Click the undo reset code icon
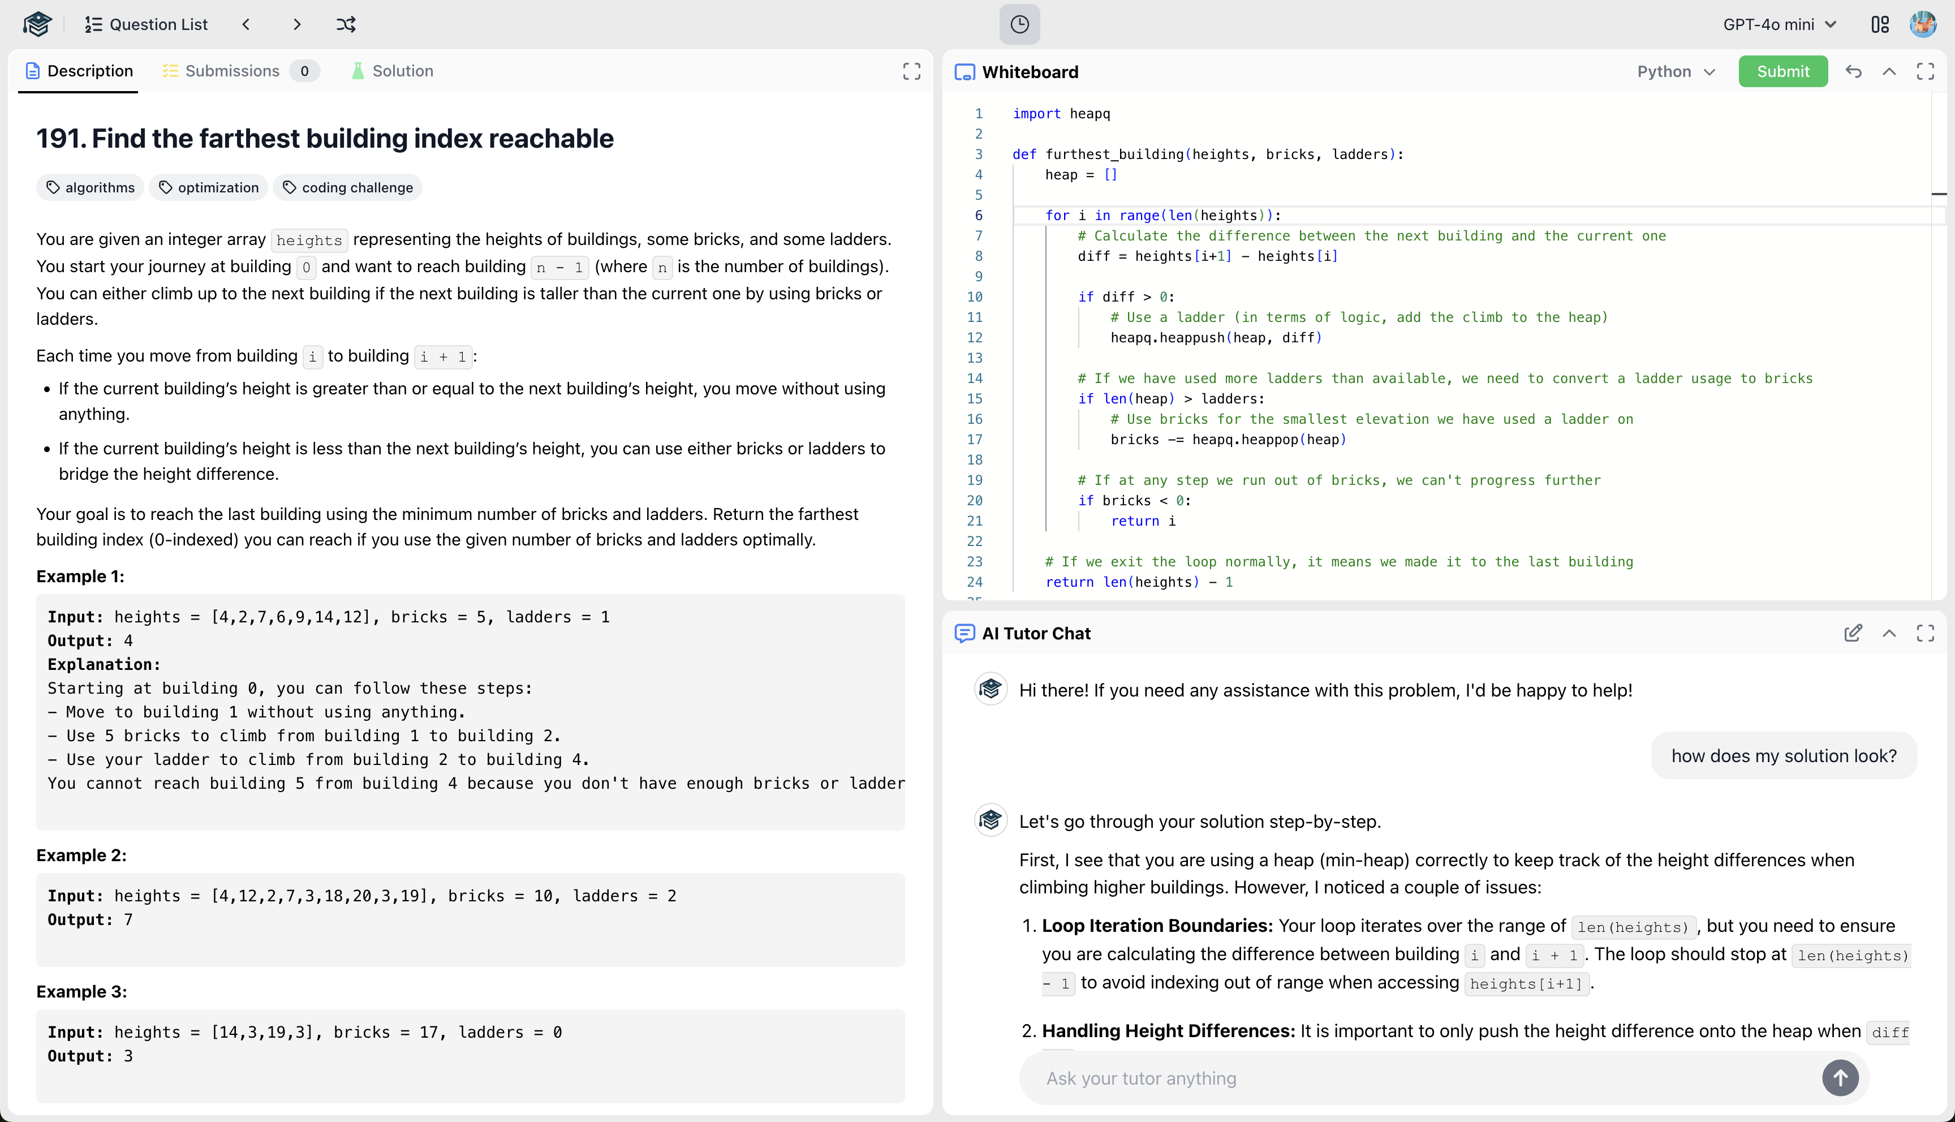Image resolution: width=1955 pixels, height=1122 pixels. point(1853,72)
